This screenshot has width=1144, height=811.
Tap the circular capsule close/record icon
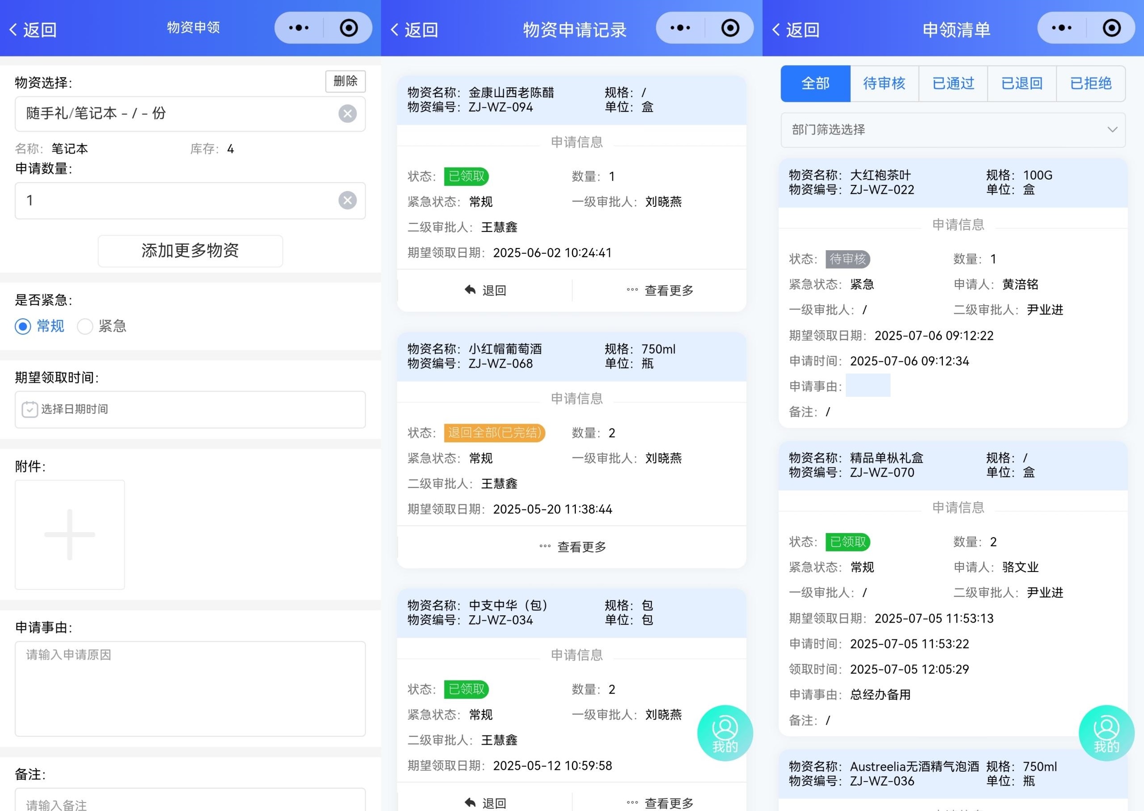click(349, 28)
